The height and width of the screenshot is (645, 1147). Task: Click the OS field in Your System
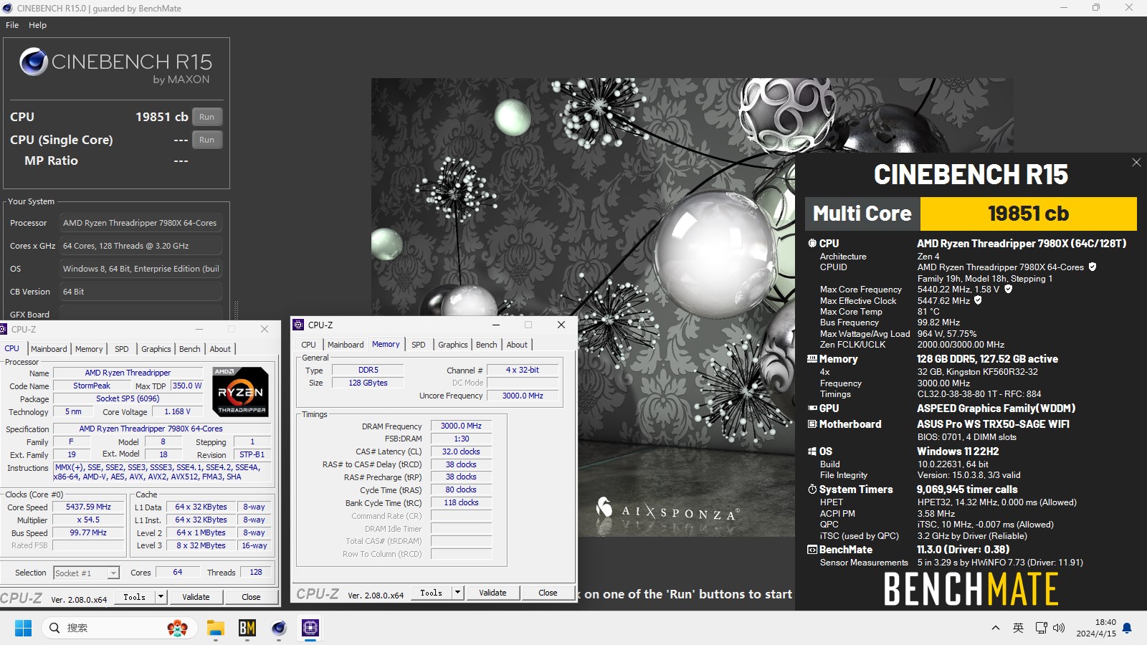pos(141,269)
